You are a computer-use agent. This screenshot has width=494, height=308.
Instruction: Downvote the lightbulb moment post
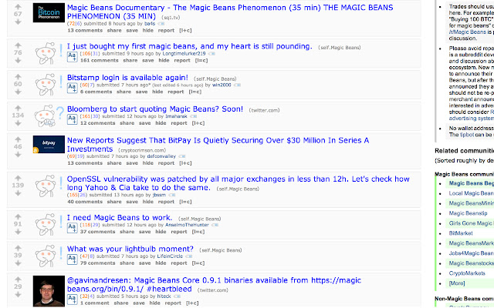click(x=18, y=263)
